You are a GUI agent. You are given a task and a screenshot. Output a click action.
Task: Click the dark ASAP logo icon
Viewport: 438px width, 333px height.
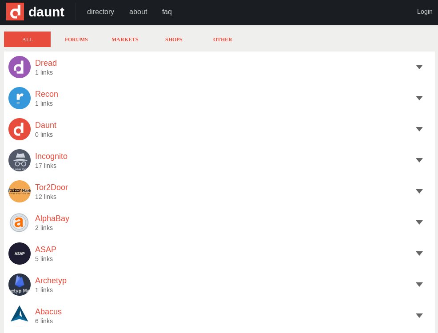[x=19, y=254]
